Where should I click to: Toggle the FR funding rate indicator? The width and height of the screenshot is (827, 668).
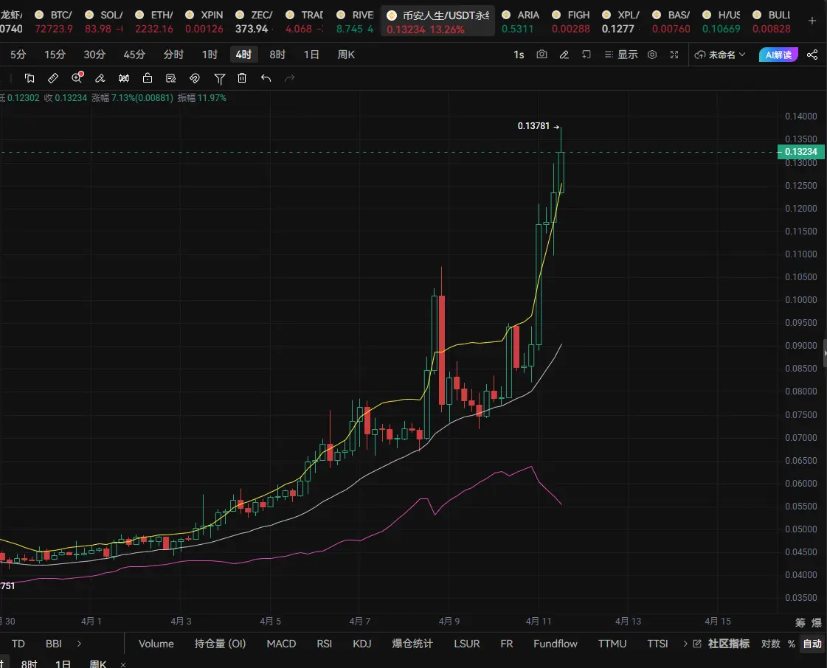(506, 643)
